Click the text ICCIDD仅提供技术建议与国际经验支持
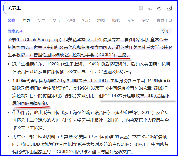This screenshot has width=178, height=156. point(93,152)
